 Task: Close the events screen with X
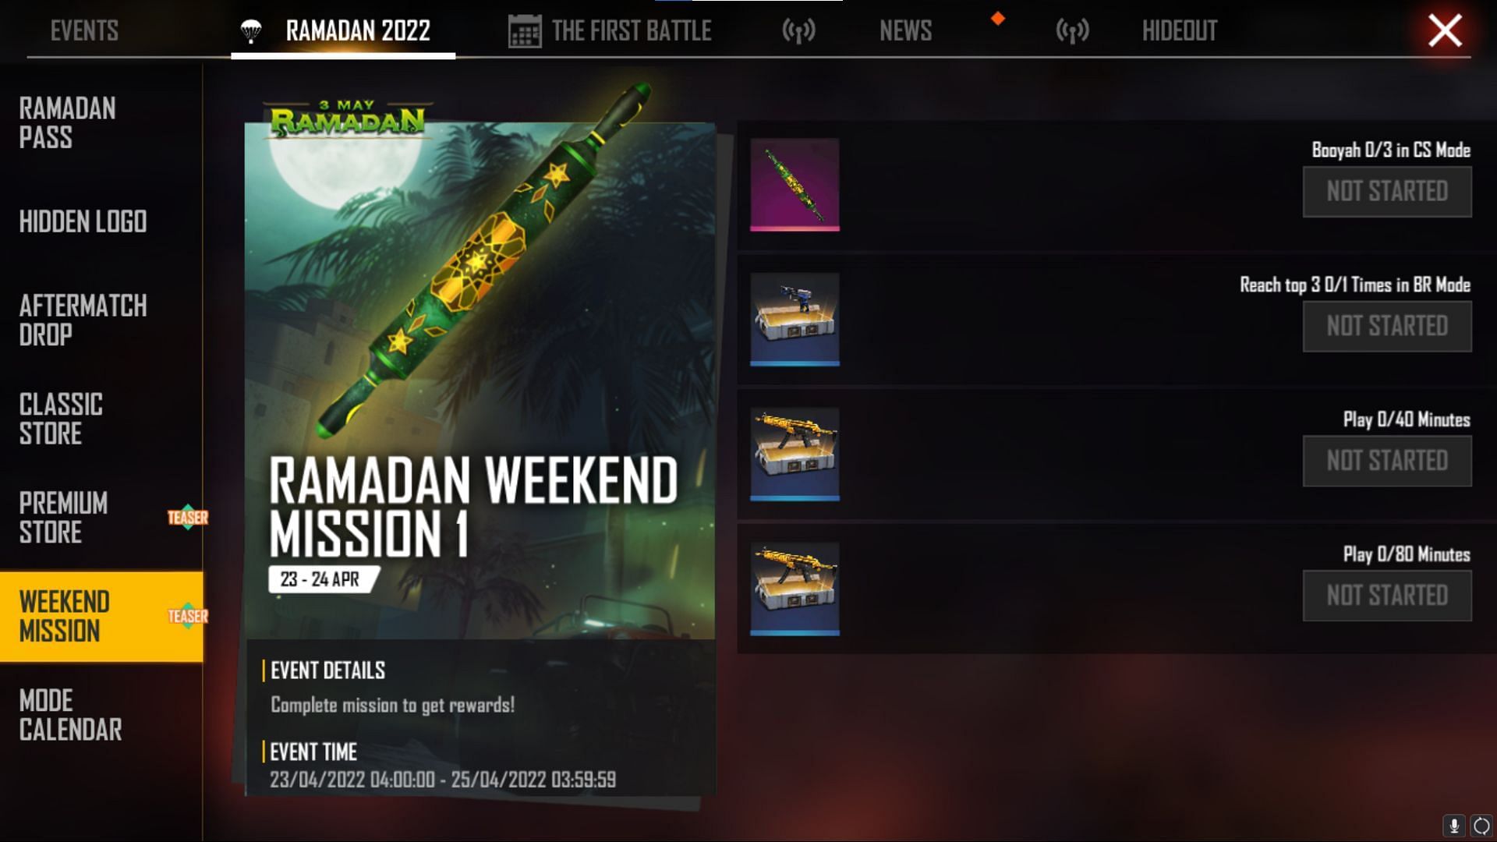point(1445,31)
